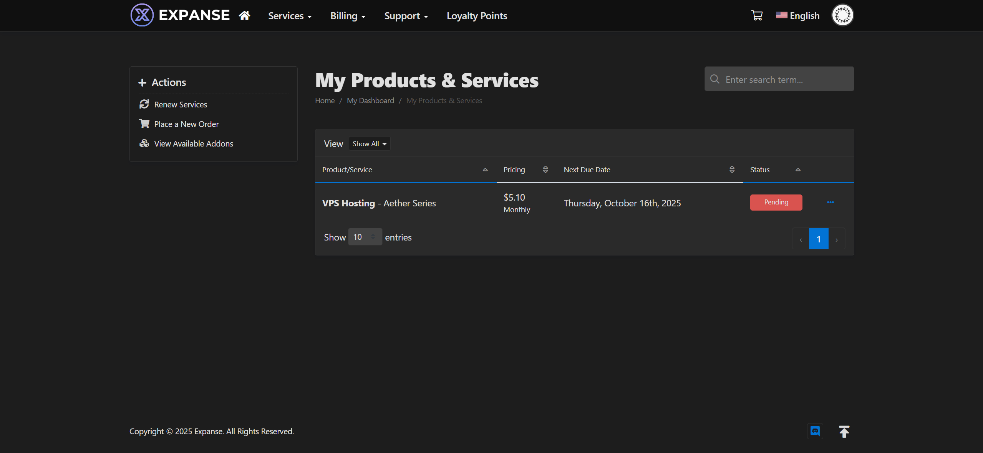Open the Show All view dropdown
The width and height of the screenshot is (983, 453).
click(370, 144)
